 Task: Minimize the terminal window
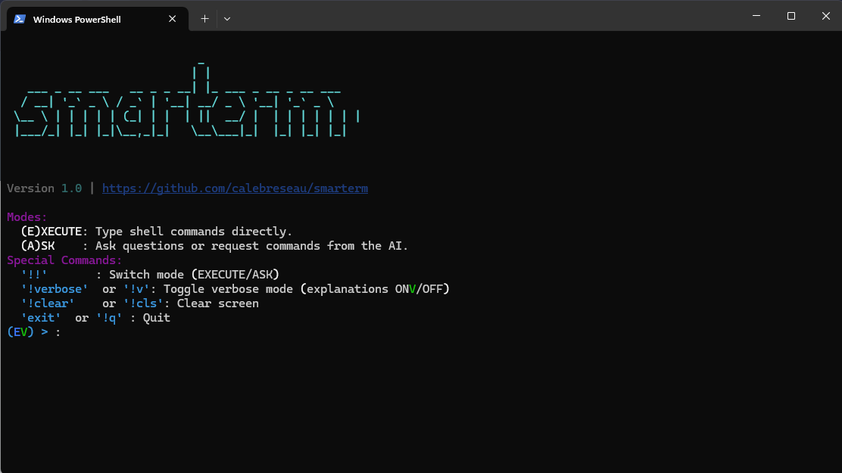pyautogui.click(x=756, y=16)
